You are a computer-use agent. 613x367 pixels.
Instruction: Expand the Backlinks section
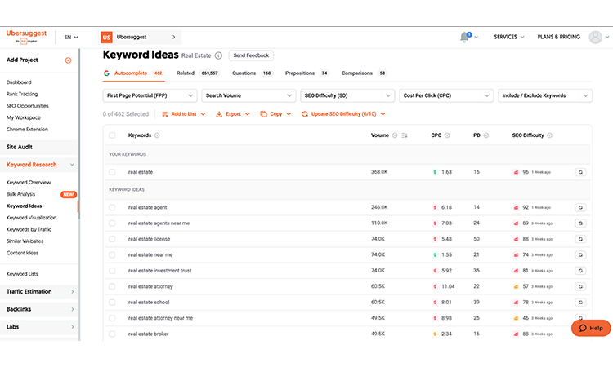coord(39,309)
